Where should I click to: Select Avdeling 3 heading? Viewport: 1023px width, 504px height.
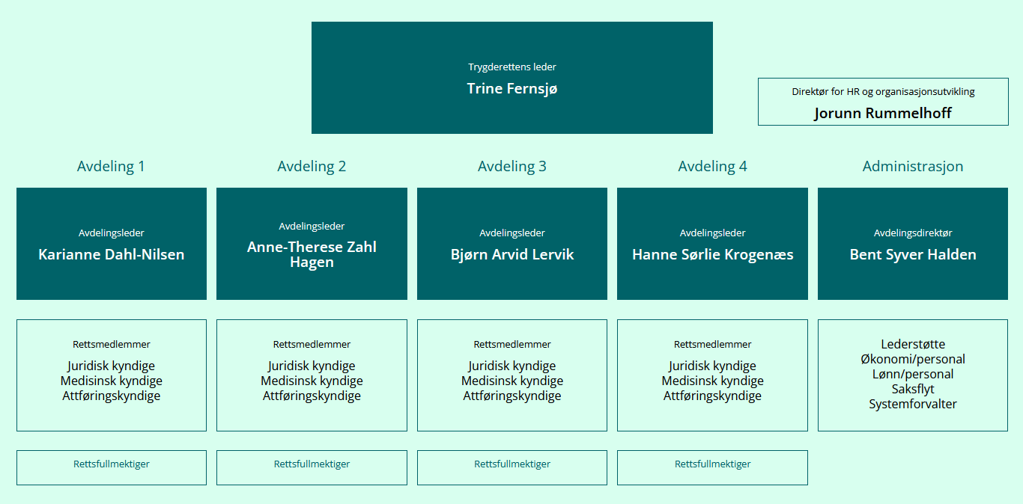(x=511, y=166)
